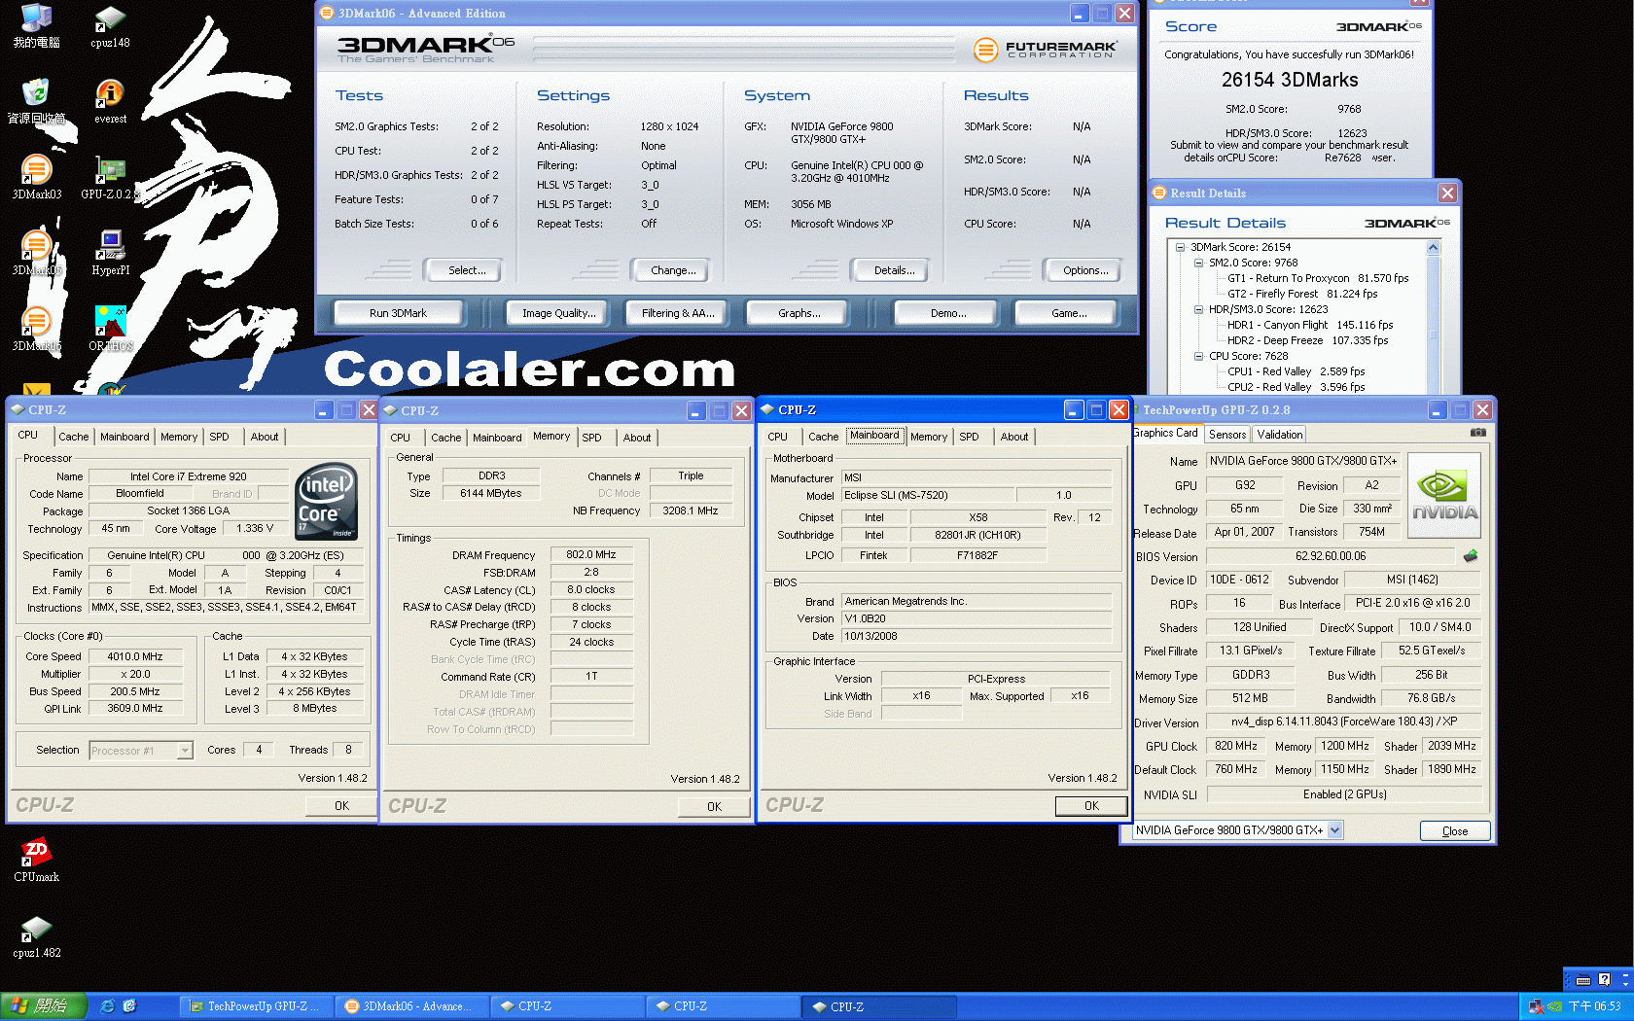Screen dimensions: 1634x1021
Task: Open the About tab in Mainboard CPU-Z window
Action: point(1014,437)
